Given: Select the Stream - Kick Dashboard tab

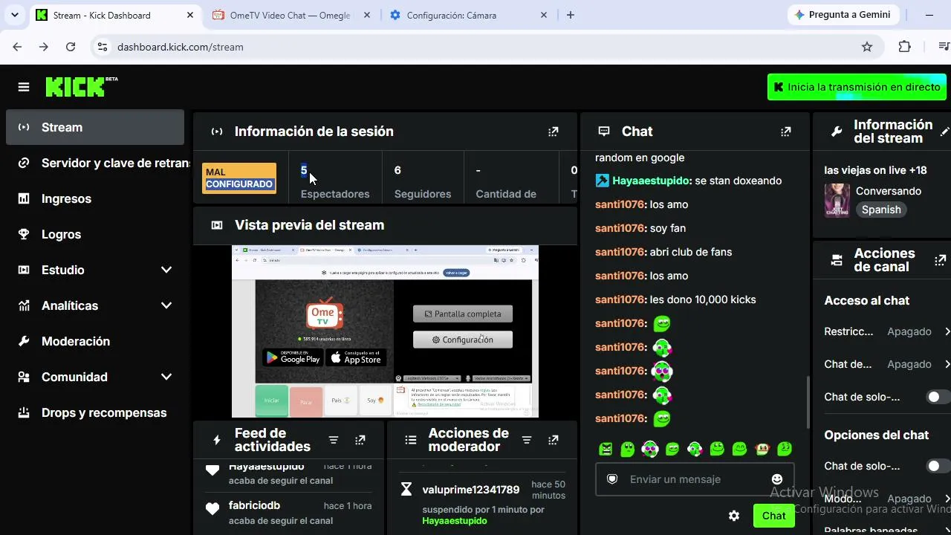Looking at the screenshot, I should pos(115,15).
